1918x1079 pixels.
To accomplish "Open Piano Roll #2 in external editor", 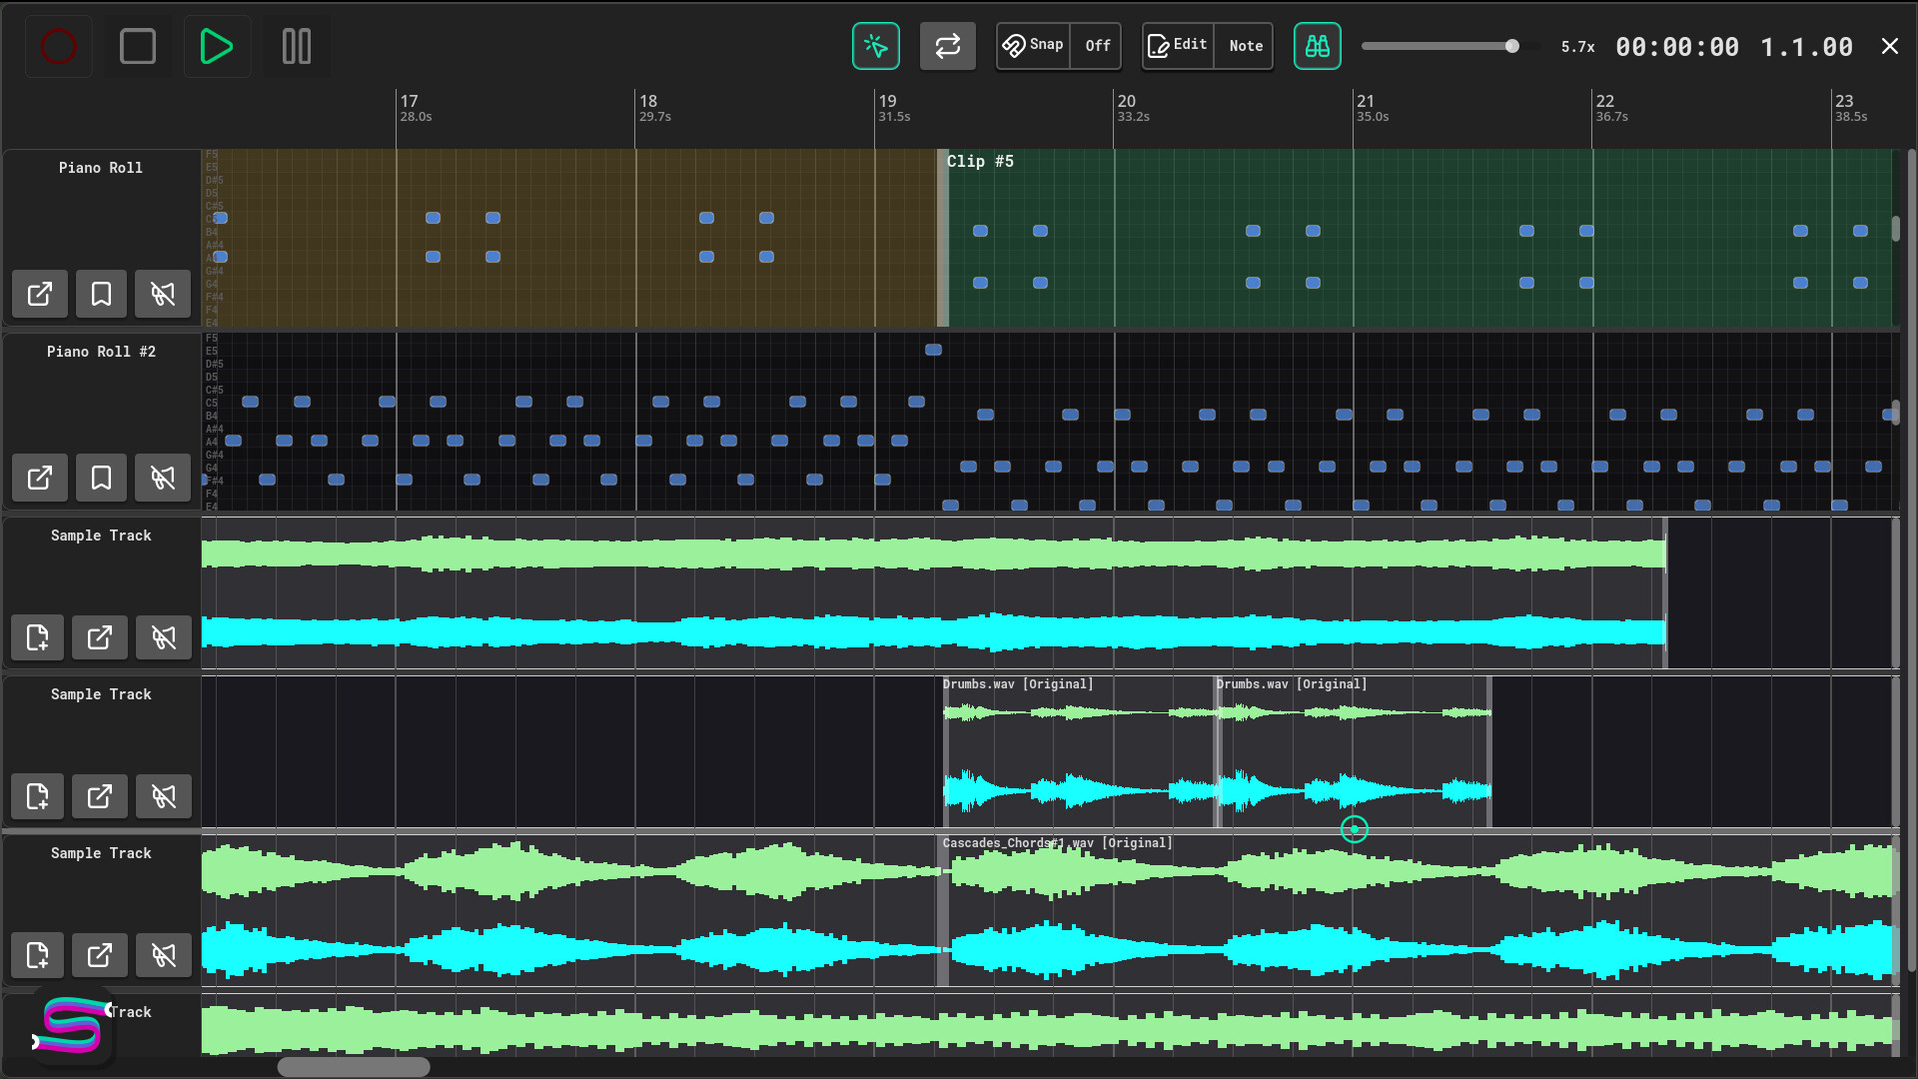I will [40, 478].
